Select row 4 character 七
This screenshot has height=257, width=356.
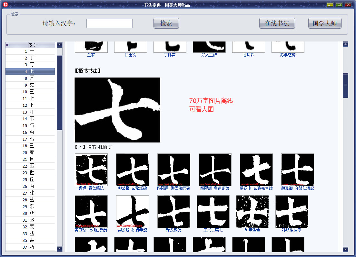click(x=30, y=71)
